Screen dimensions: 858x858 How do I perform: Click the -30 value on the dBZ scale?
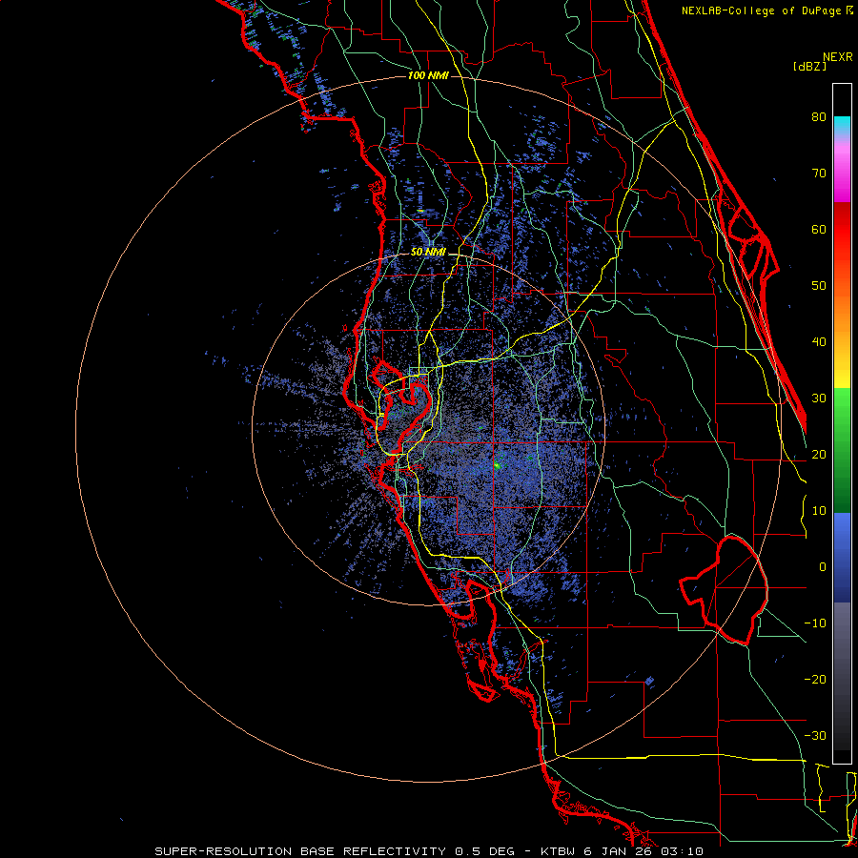(815, 735)
